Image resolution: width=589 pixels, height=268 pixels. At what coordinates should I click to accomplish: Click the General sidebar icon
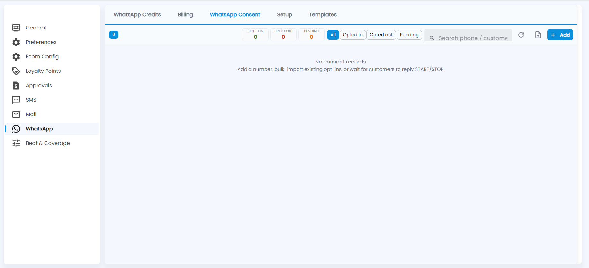click(16, 28)
